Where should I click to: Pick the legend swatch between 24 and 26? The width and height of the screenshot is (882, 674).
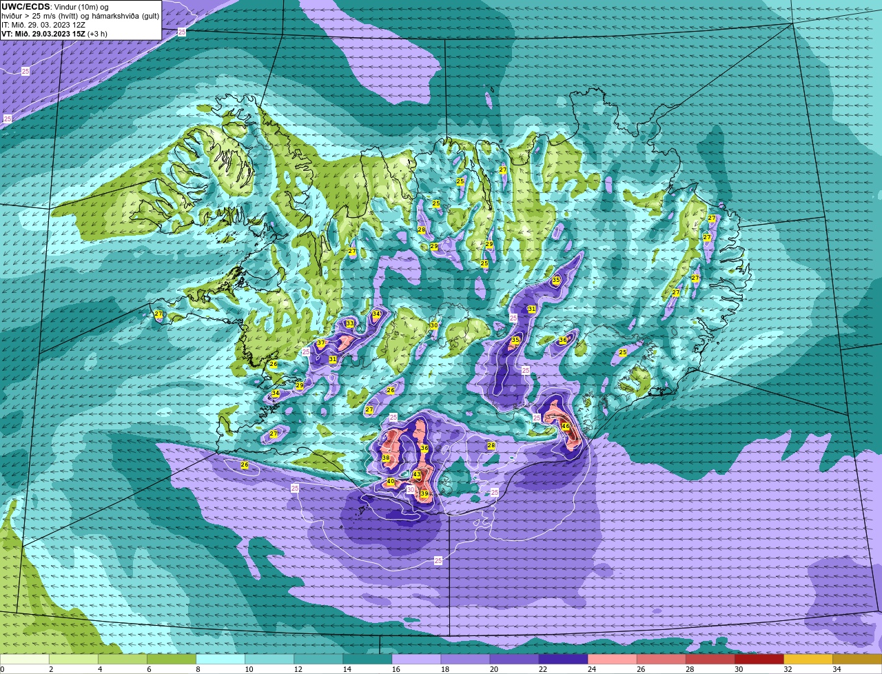(x=612, y=660)
